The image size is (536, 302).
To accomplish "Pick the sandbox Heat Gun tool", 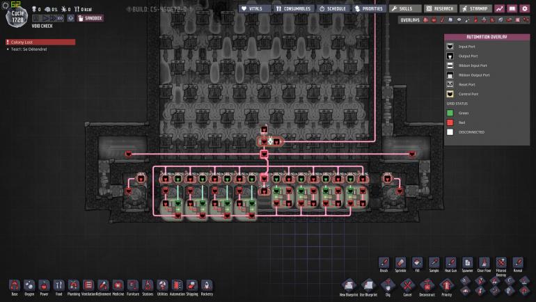I will (x=450, y=263).
